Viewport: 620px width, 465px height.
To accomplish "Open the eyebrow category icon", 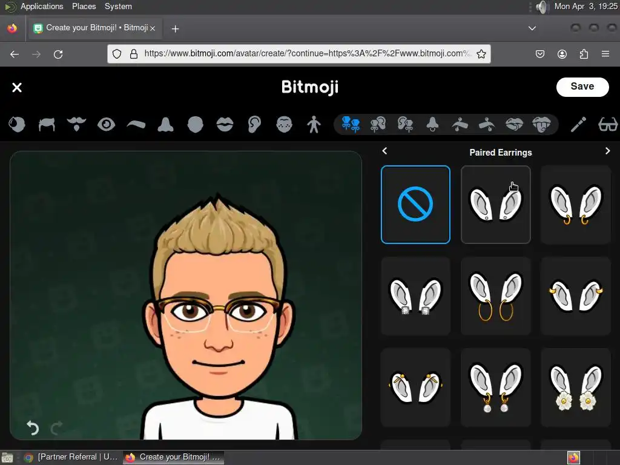I will (x=136, y=125).
